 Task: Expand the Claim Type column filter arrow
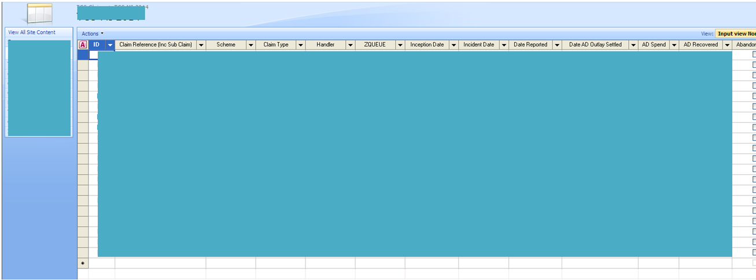click(301, 45)
